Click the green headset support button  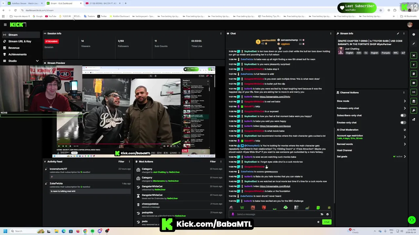[412, 220]
